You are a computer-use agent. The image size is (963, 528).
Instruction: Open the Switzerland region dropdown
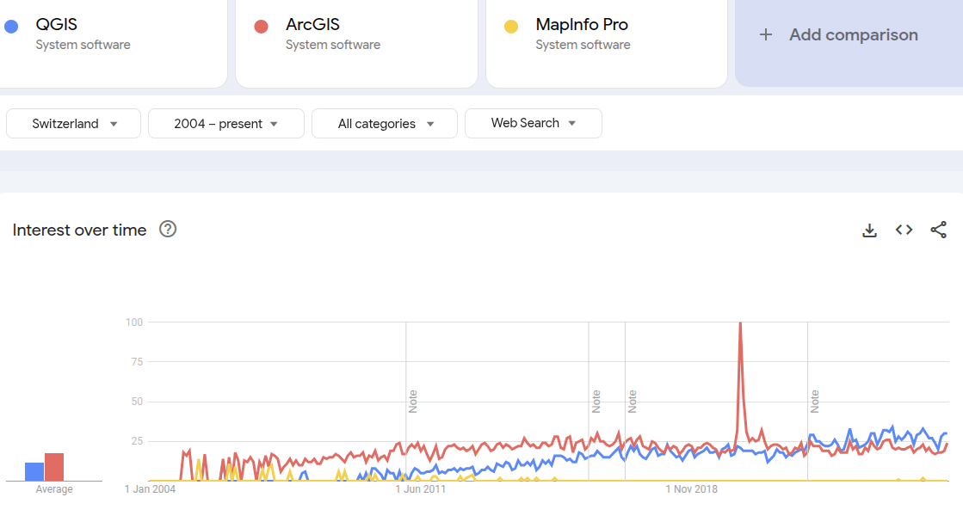73,123
